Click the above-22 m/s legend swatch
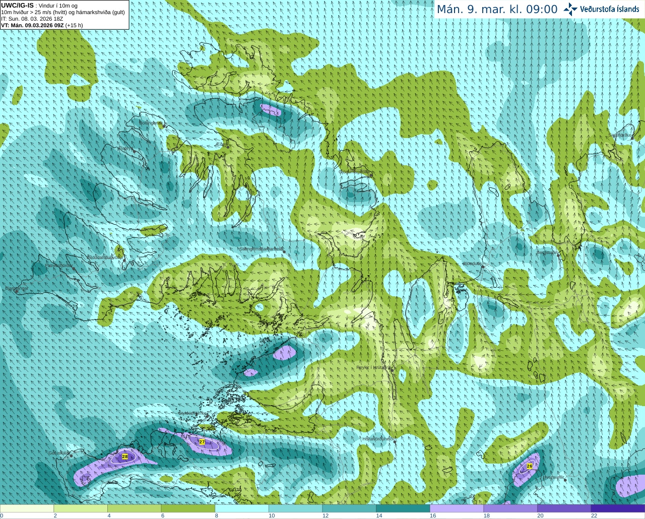The height and width of the screenshot is (519, 645). (x=618, y=508)
